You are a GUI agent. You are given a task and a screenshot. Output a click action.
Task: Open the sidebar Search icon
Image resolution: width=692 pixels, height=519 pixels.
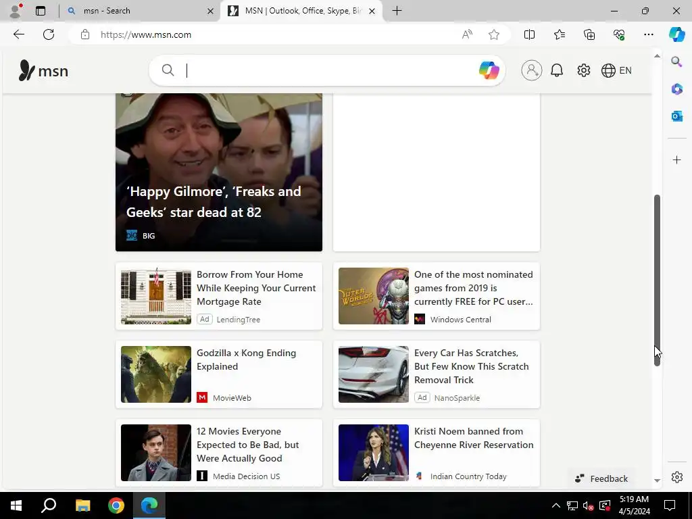coord(676,61)
